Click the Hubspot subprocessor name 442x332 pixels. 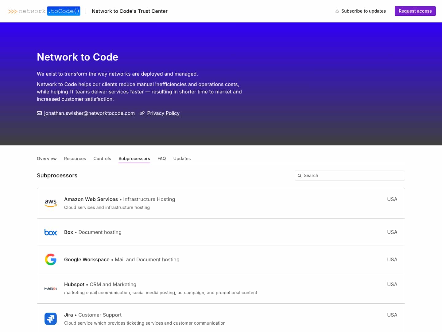pos(74,284)
